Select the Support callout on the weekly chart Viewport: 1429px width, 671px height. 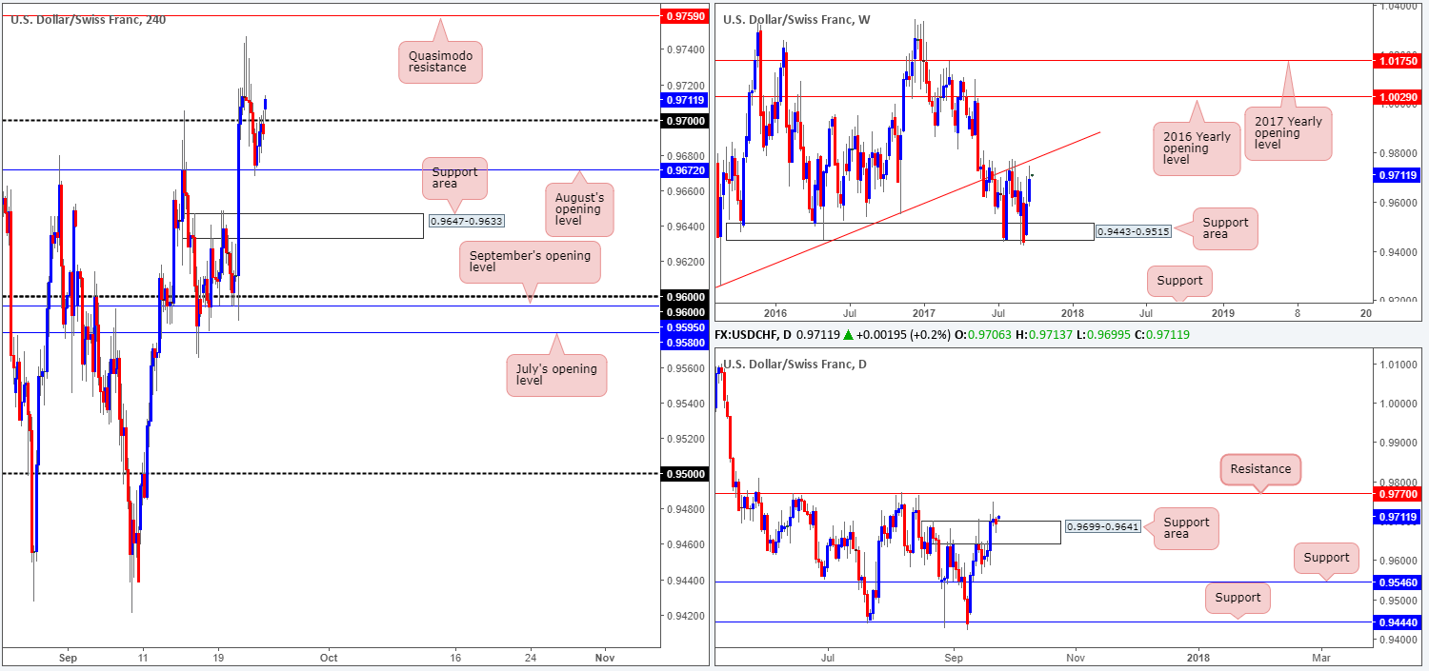point(1180,281)
